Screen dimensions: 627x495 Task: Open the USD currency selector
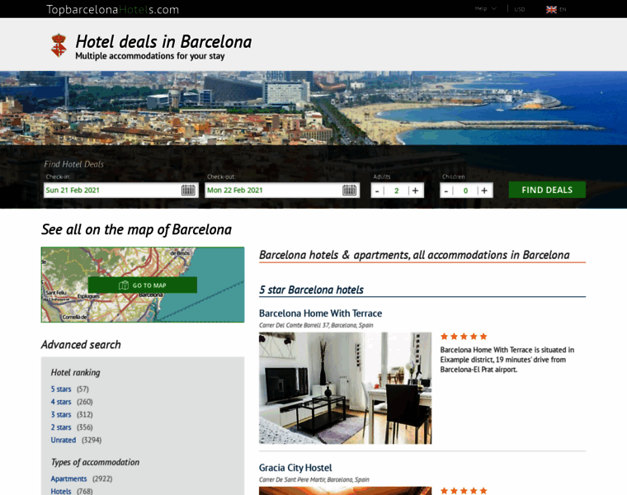click(x=520, y=9)
